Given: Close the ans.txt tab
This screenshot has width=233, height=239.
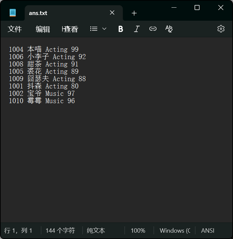Looking at the screenshot, I should [x=112, y=13].
